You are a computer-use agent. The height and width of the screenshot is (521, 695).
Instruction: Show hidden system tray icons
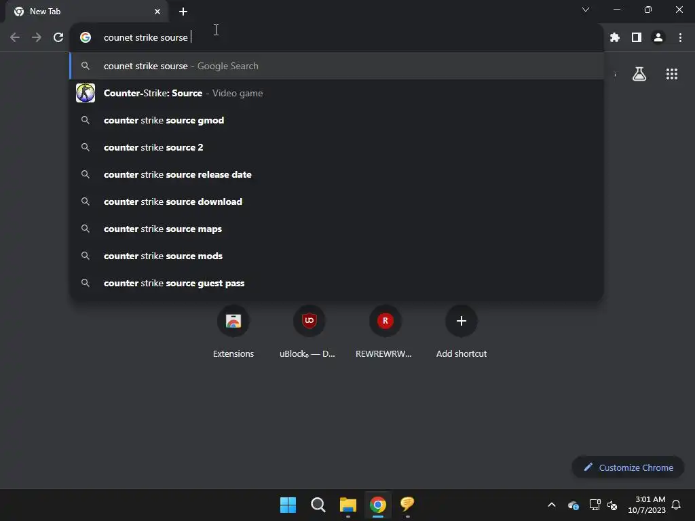pos(552,505)
